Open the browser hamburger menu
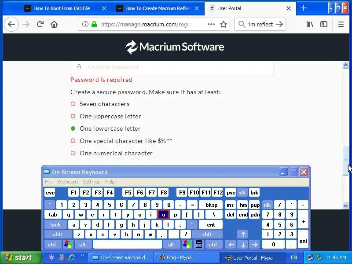Viewport: 352px width, 264px height. (341, 24)
